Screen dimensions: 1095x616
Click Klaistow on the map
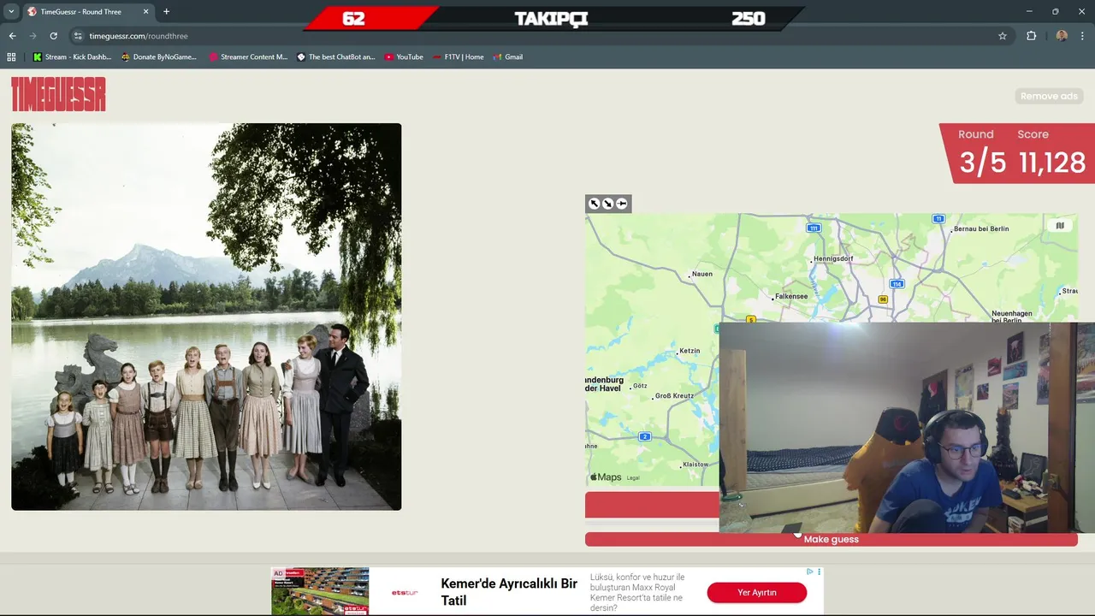pyautogui.click(x=695, y=465)
